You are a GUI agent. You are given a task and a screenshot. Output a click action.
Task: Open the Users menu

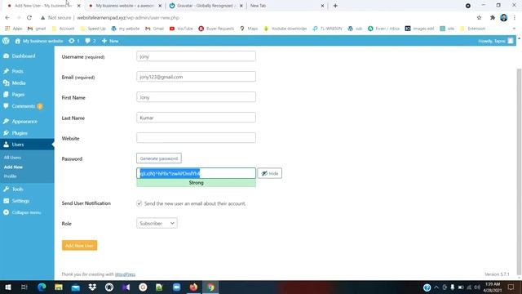tap(27, 145)
